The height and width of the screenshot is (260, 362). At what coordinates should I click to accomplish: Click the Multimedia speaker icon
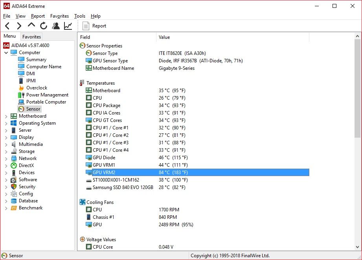[14, 144]
